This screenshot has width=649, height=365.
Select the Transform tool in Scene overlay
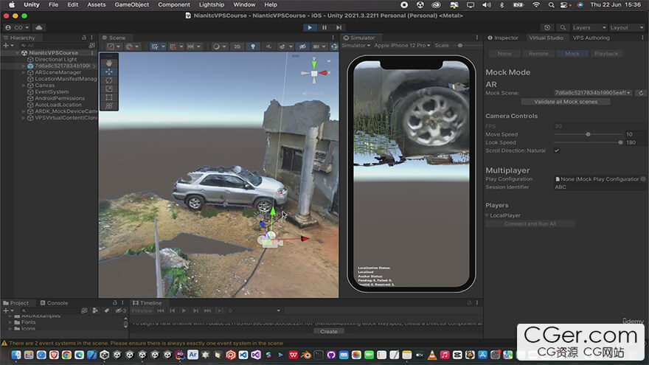click(x=109, y=106)
